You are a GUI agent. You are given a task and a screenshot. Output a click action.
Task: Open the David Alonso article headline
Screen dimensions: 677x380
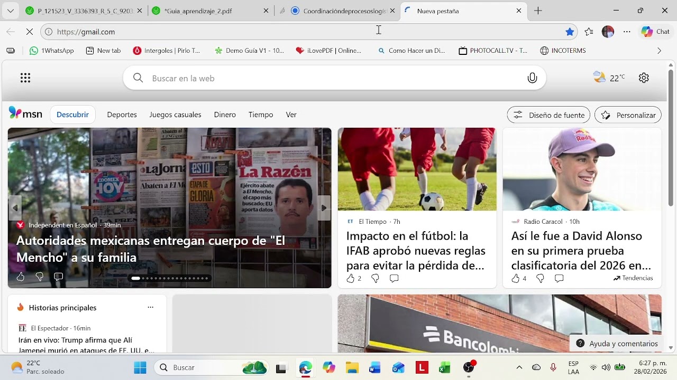coord(581,251)
